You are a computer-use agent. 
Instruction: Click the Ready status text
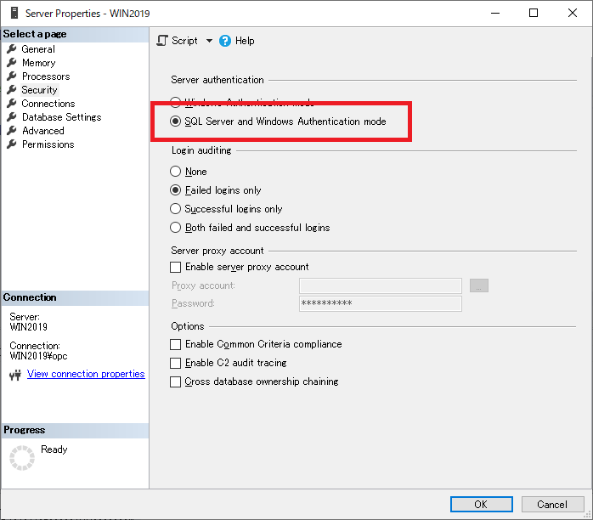point(54,449)
